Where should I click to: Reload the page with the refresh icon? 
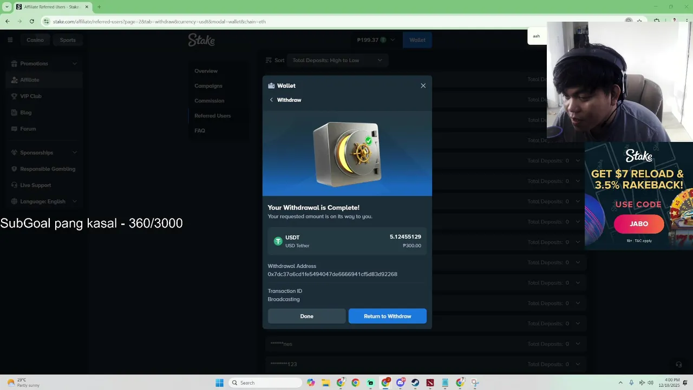[x=32, y=21]
